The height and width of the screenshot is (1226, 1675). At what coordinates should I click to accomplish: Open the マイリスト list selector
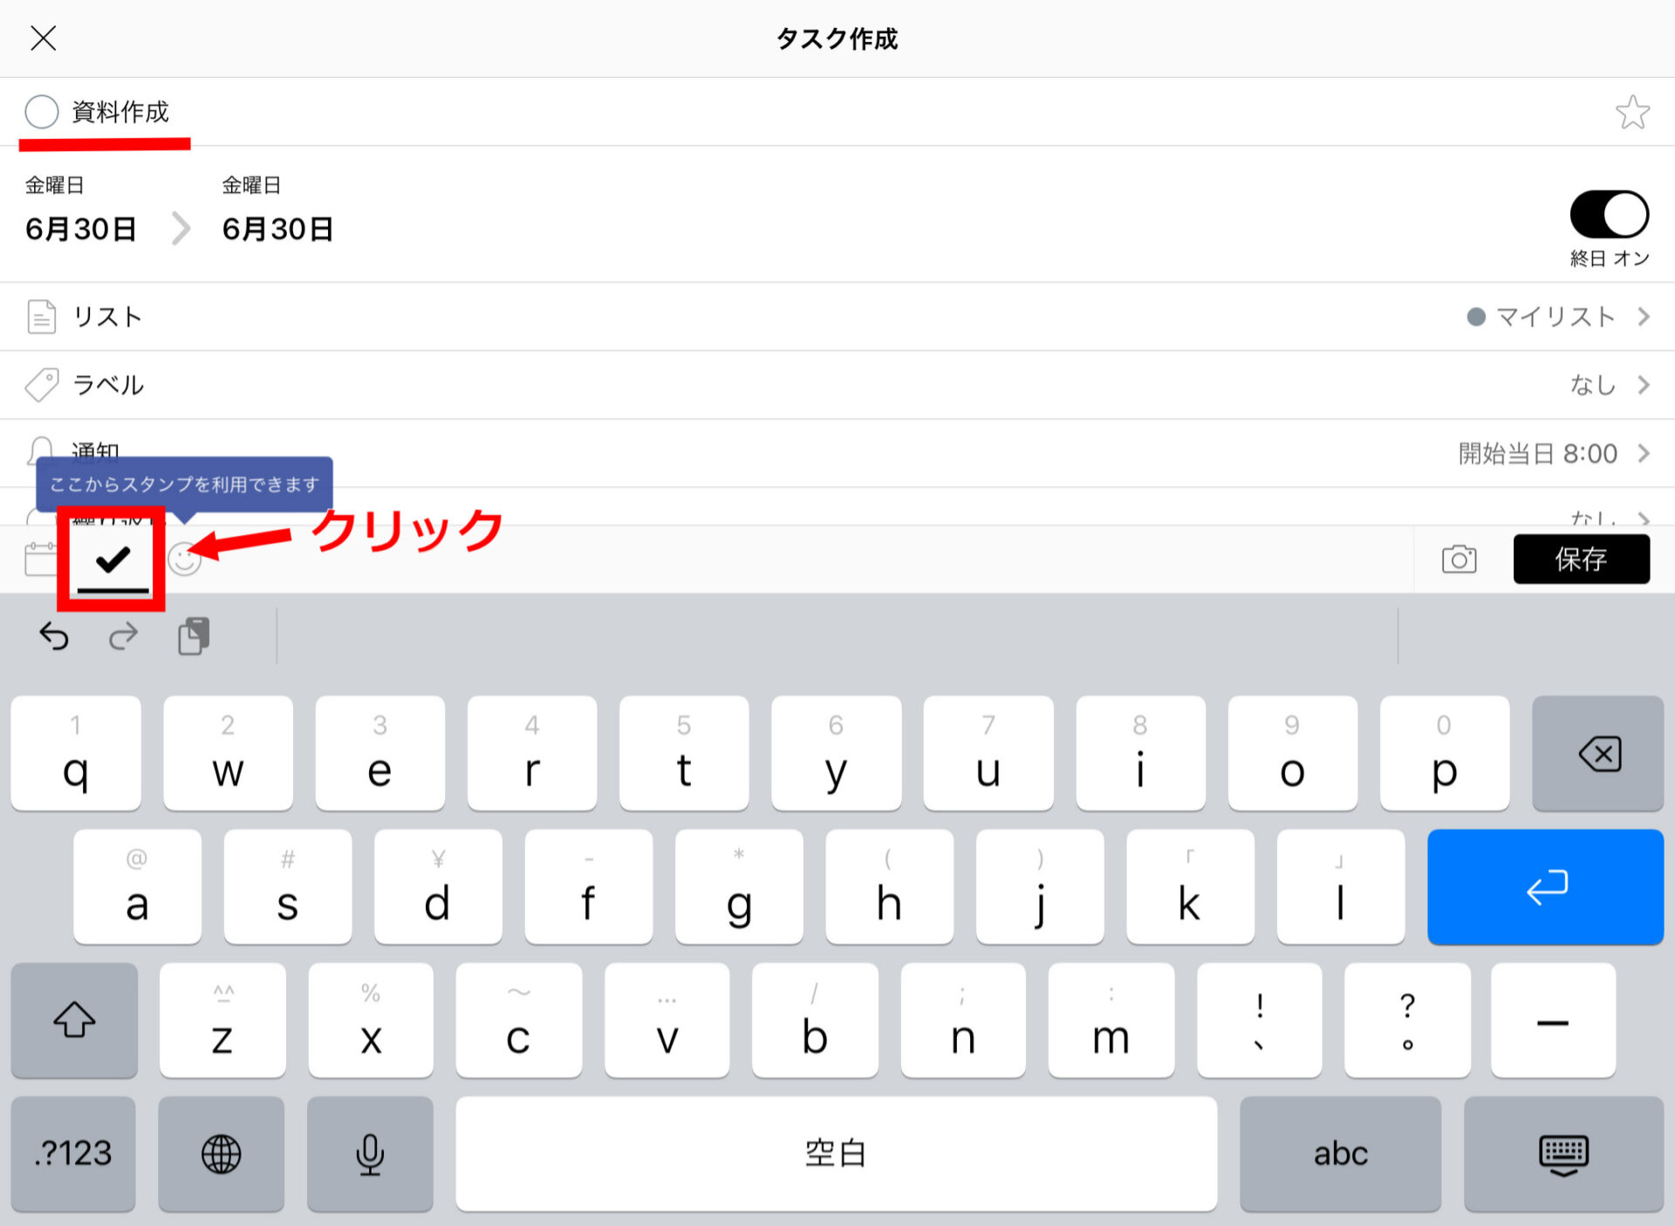click(1553, 316)
